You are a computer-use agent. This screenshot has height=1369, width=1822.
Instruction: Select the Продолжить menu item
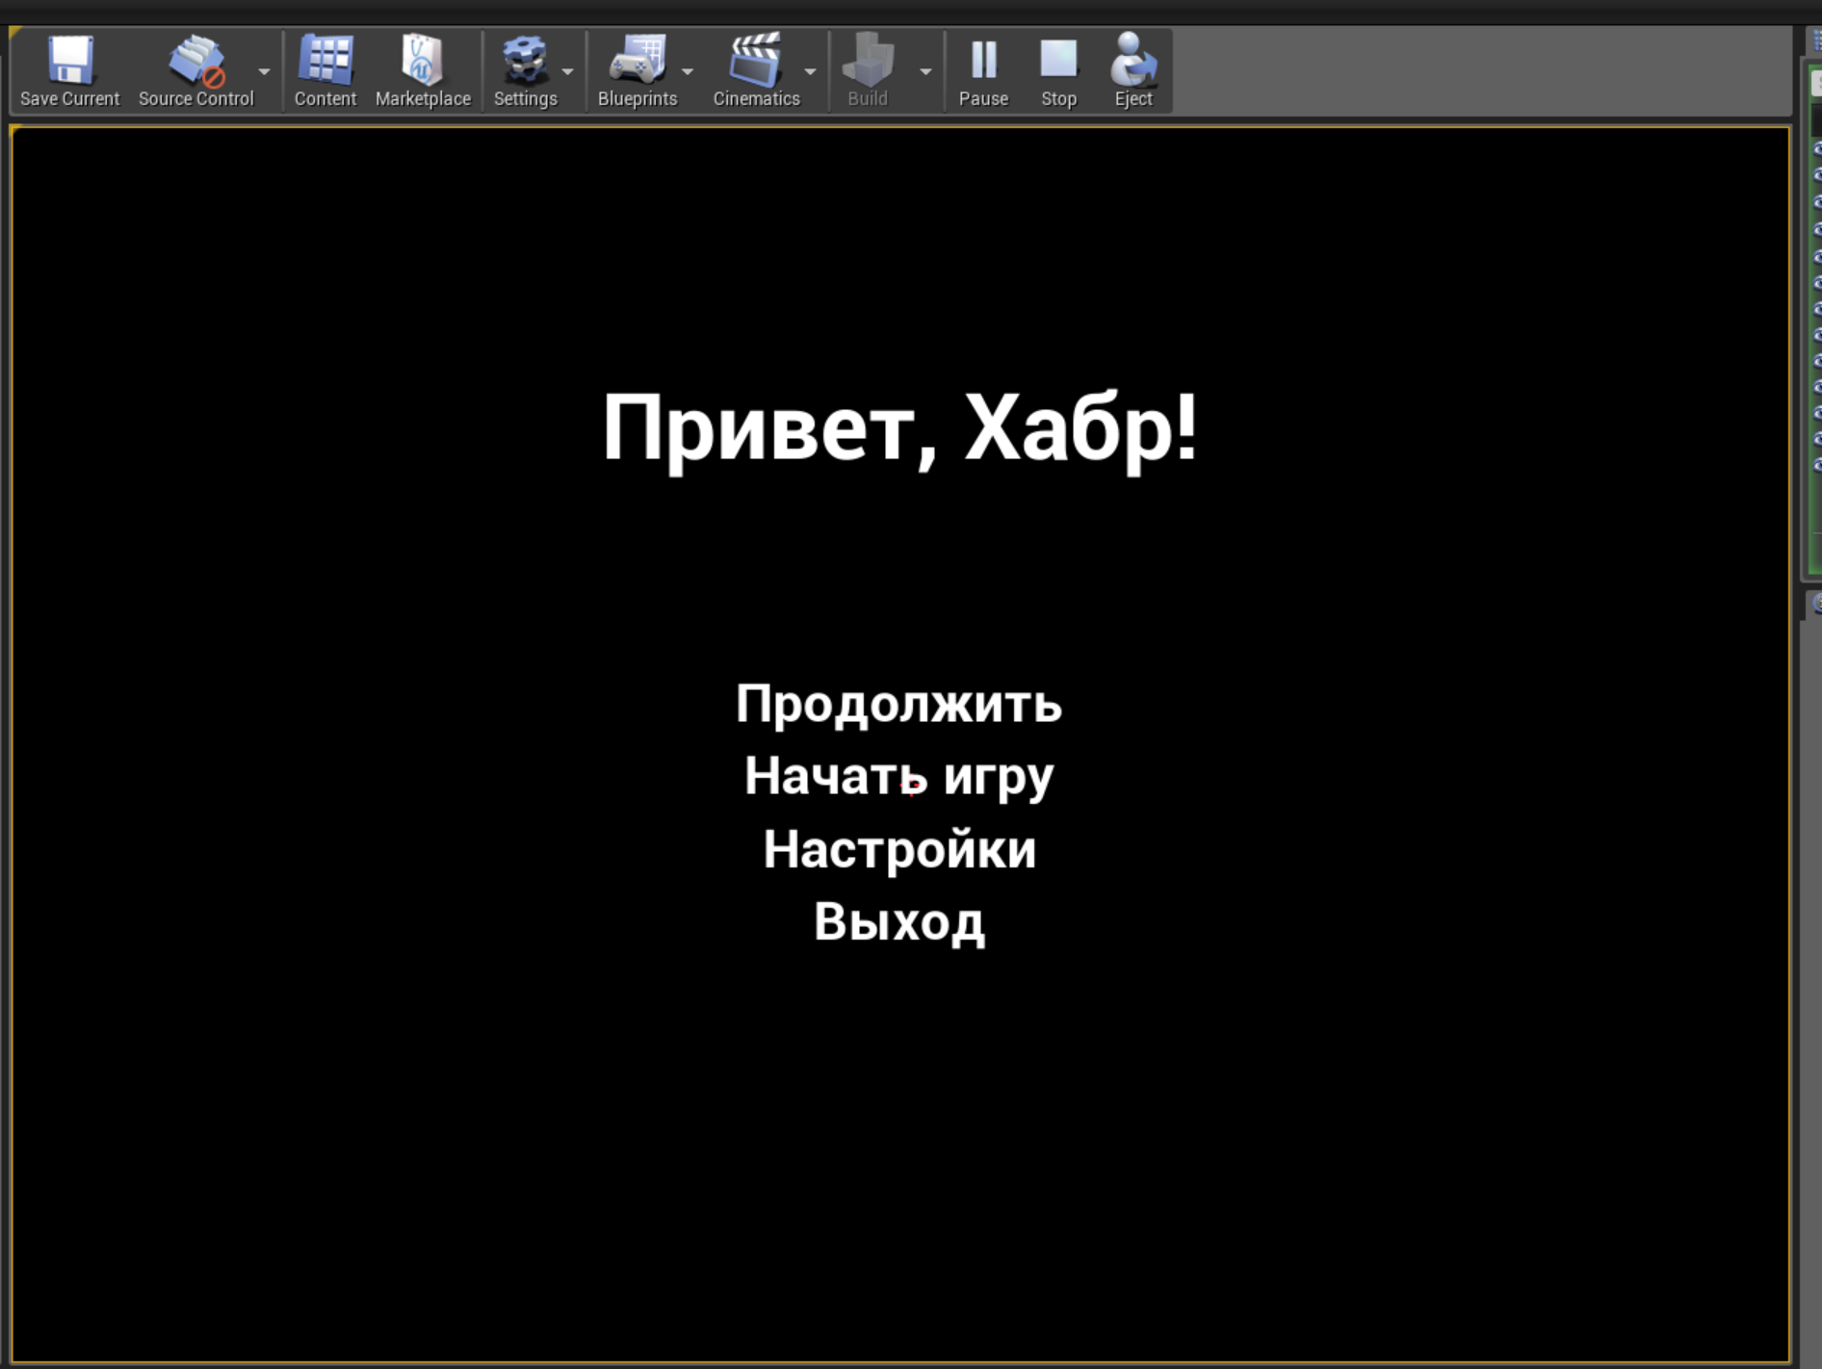tap(899, 704)
